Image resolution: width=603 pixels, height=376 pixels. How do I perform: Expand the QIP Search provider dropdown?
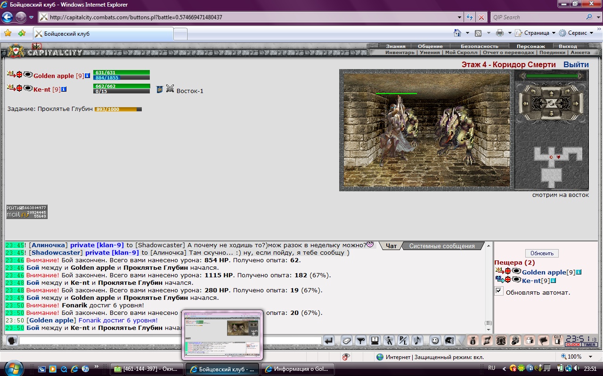pos(599,17)
